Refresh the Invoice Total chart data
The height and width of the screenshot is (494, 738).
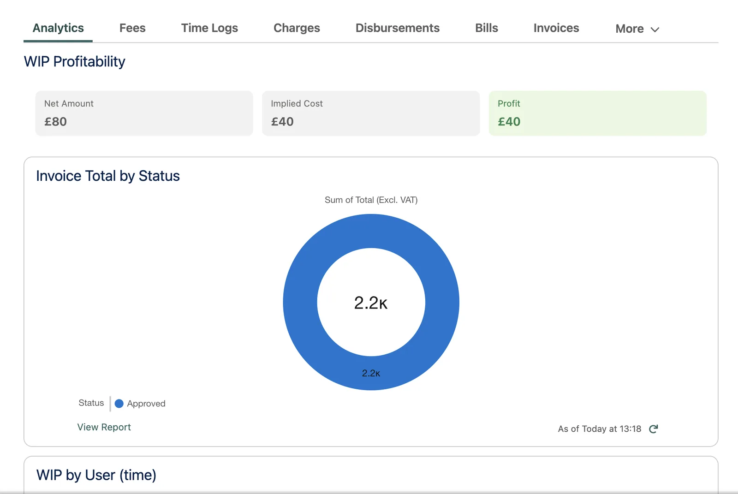click(x=653, y=429)
